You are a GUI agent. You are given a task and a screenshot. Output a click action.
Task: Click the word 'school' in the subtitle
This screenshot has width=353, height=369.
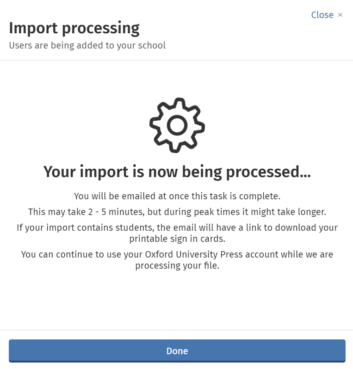[151, 45]
